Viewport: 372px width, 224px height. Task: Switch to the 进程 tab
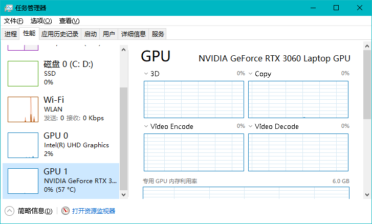[x=11, y=34]
